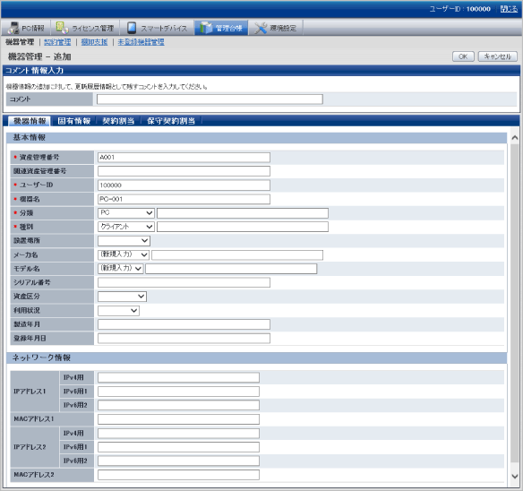Click the scrollbar up arrow

(x=515, y=137)
